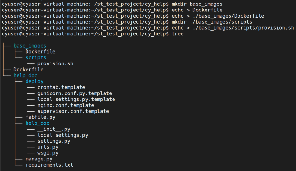Click provision.sh in the tree output

(x=55, y=64)
